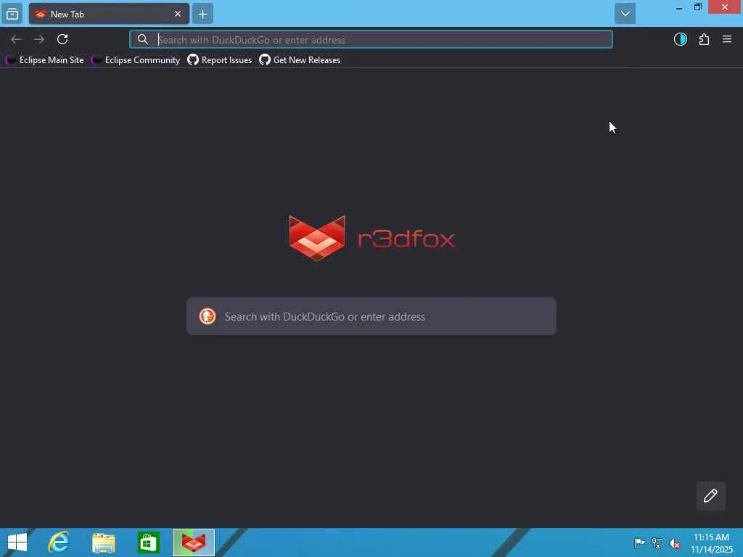The width and height of the screenshot is (743, 557).
Task: Open Eclipse Main Site bookmark
Action: tap(45, 60)
